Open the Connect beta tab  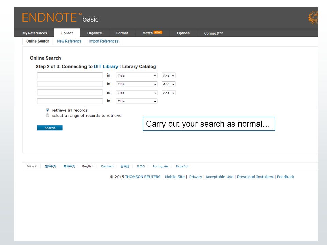pyautogui.click(x=214, y=33)
